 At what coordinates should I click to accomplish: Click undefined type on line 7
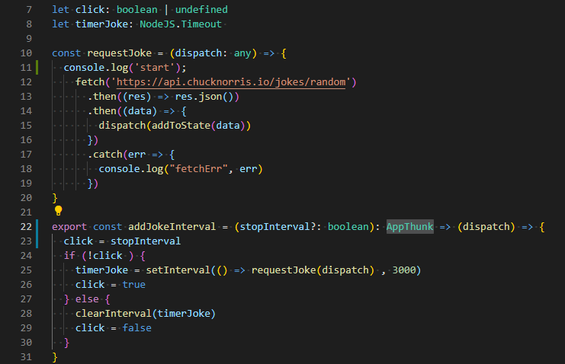(x=201, y=10)
